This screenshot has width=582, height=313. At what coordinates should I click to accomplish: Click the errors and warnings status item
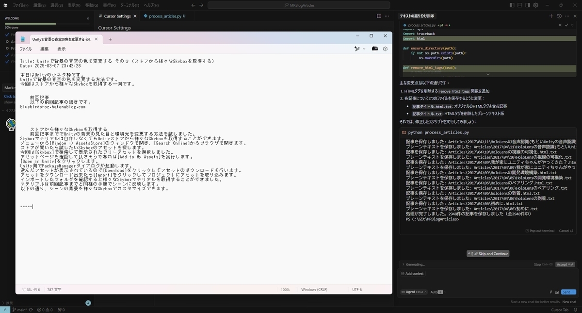click(44, 310)
